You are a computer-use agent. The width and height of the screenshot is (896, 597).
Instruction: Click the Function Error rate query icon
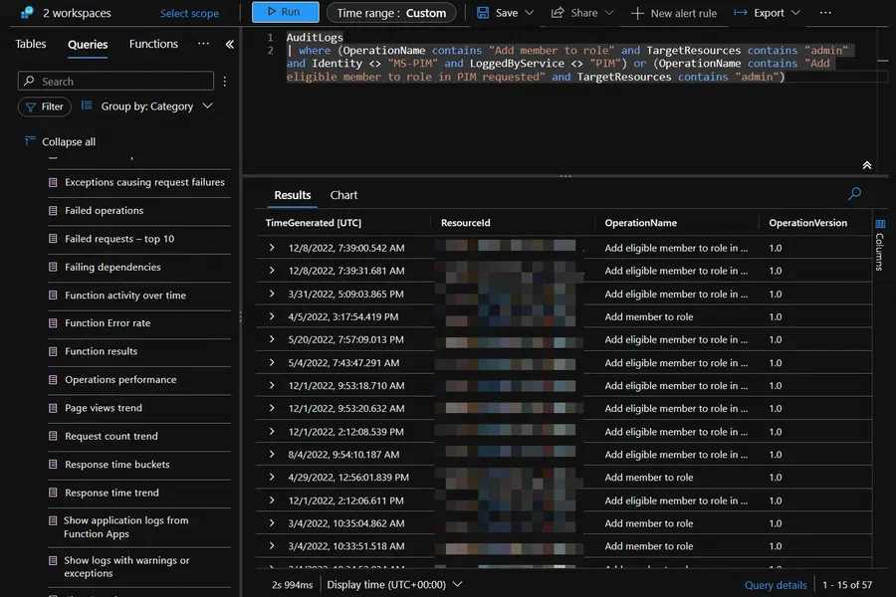(53, 322)
